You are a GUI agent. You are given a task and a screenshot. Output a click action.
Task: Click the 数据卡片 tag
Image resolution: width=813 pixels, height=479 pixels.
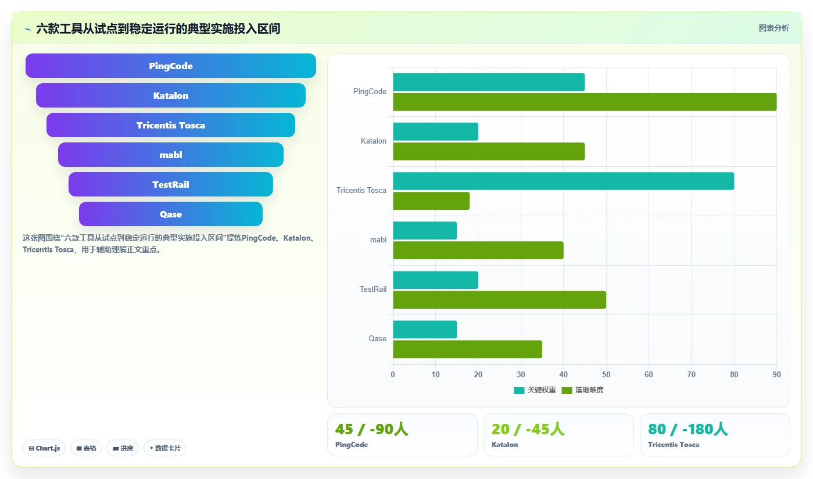pyautogui.click(x=165, y=448)
